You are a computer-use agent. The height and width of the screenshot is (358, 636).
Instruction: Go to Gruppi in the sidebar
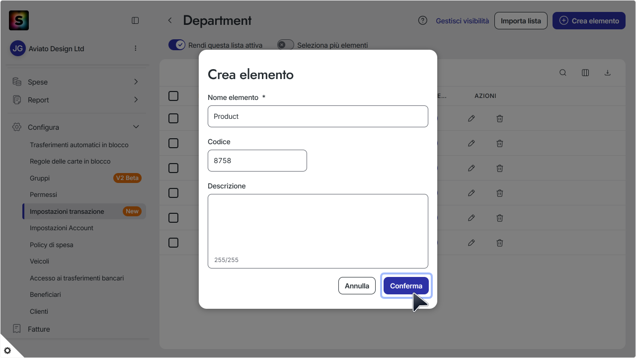[40, 178]
